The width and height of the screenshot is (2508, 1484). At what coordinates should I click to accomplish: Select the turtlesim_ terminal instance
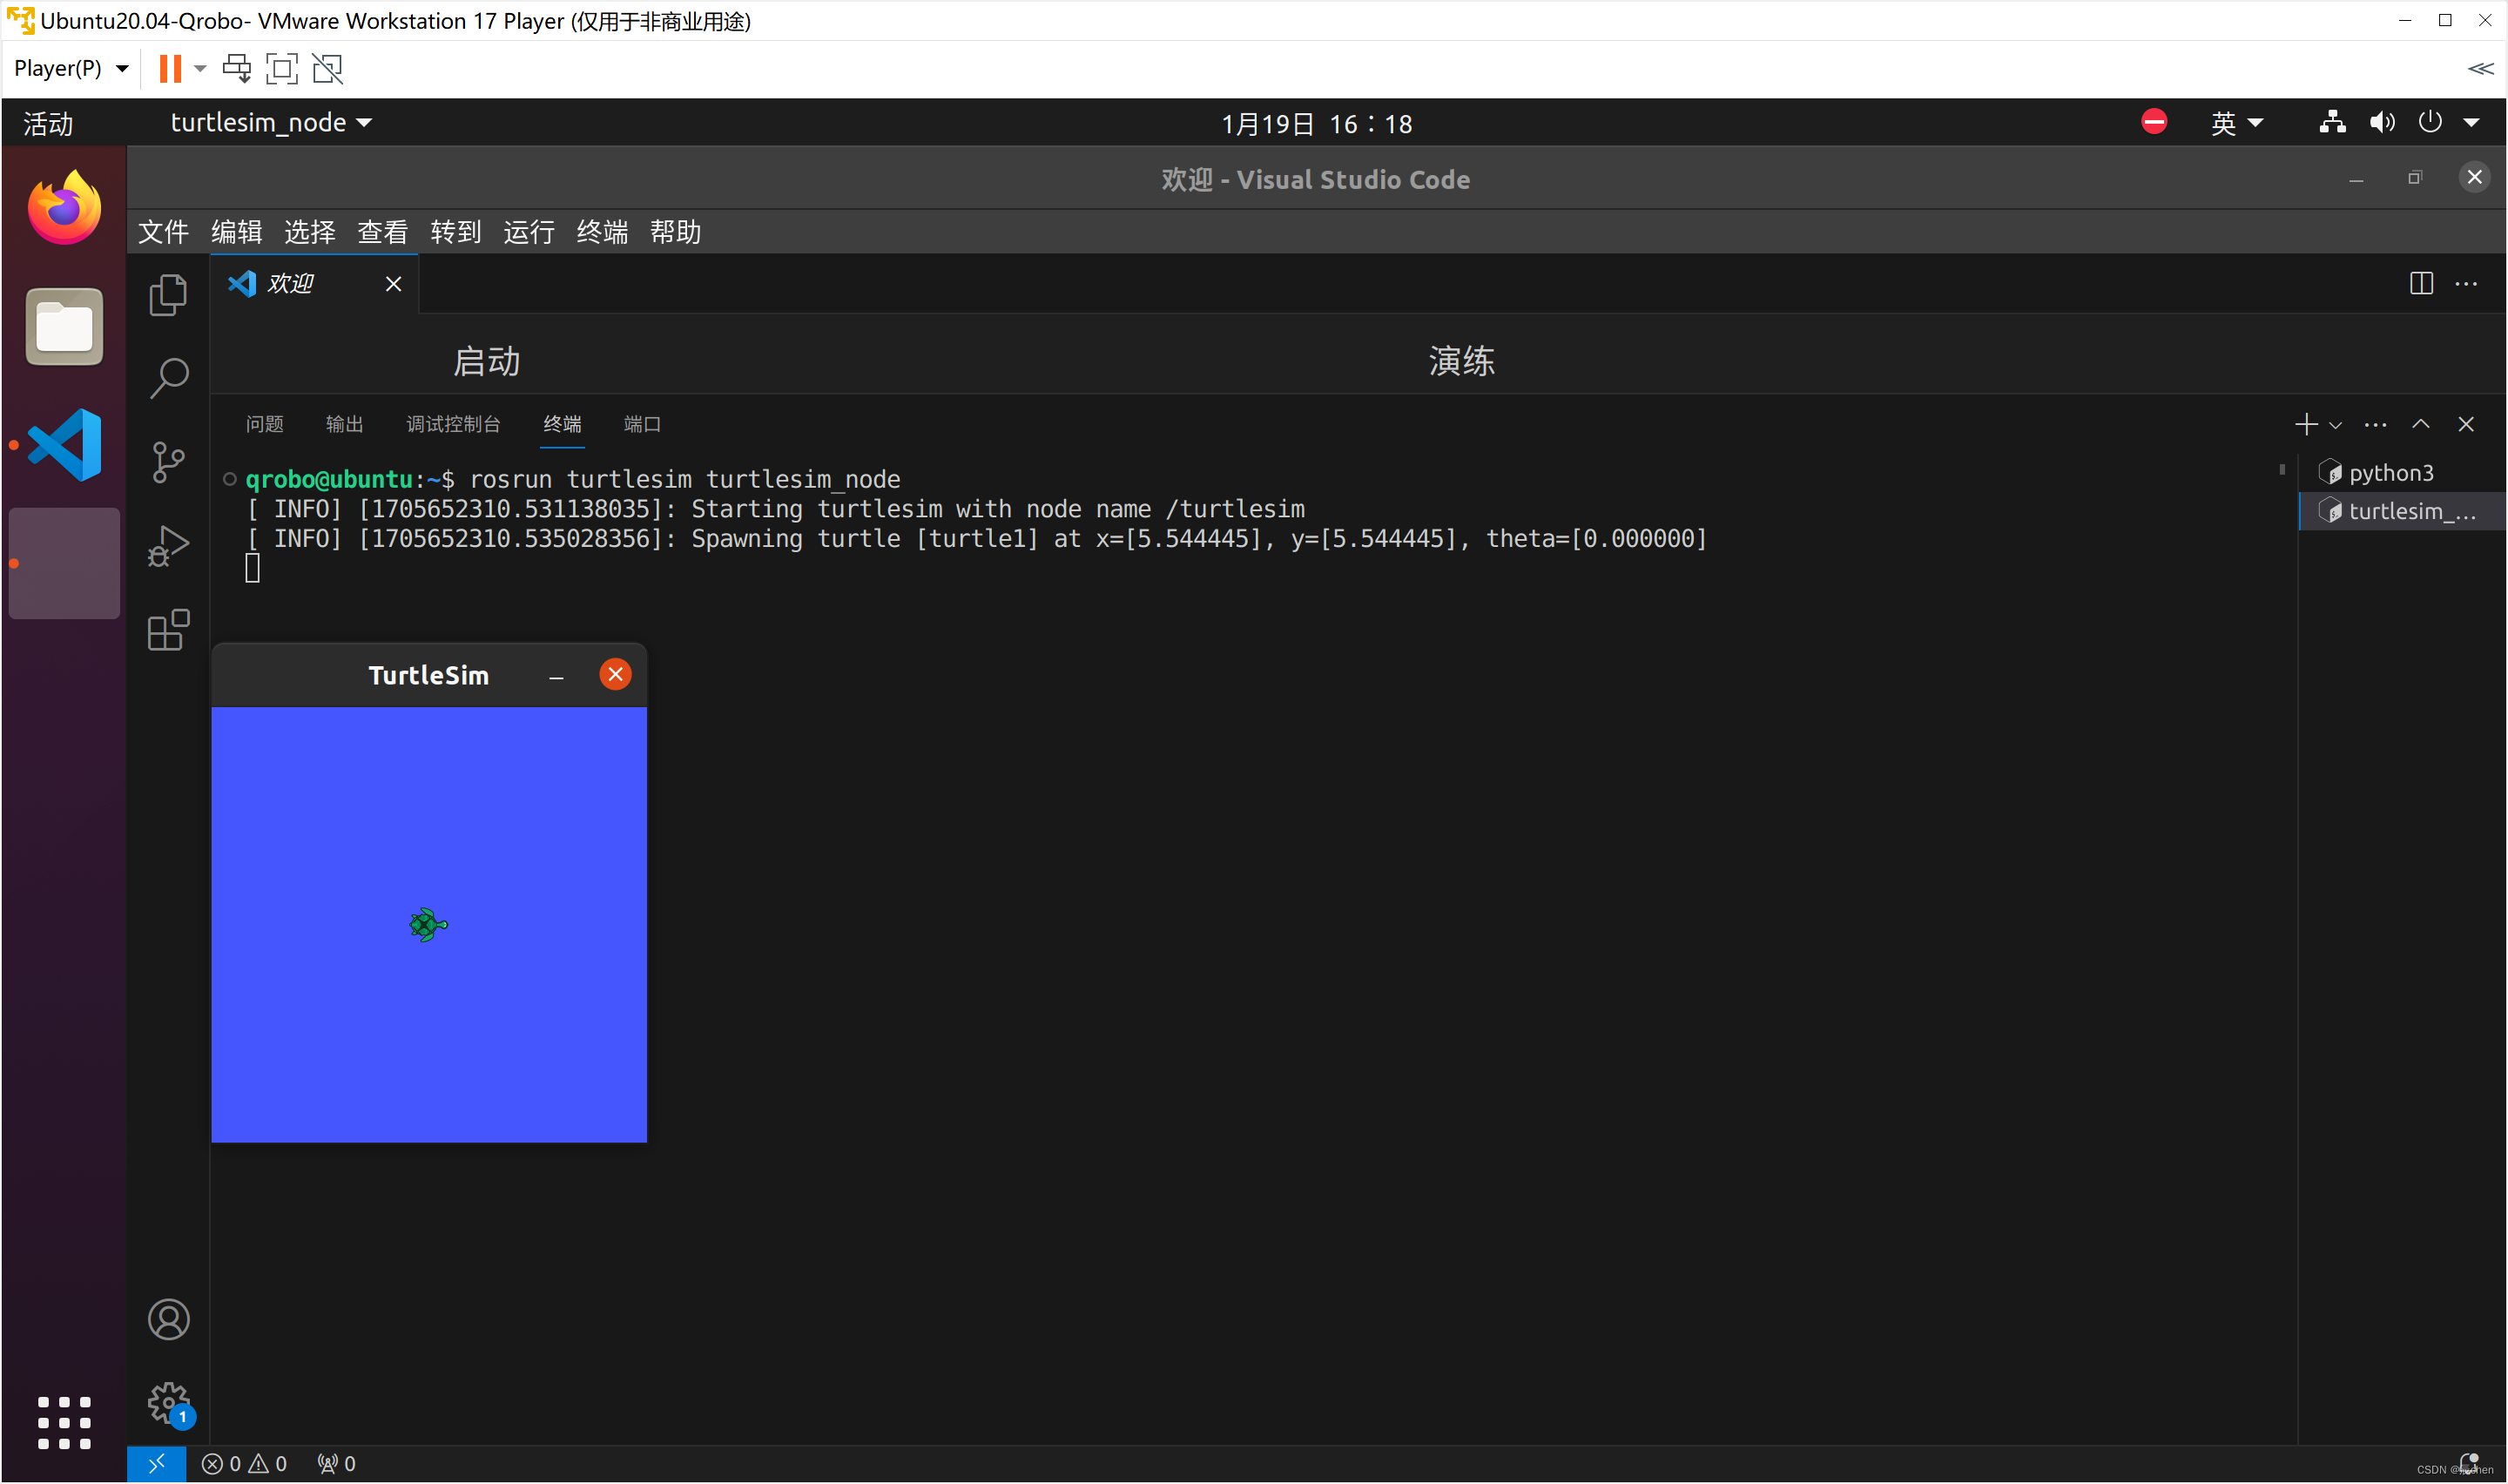click(2402, 511)
